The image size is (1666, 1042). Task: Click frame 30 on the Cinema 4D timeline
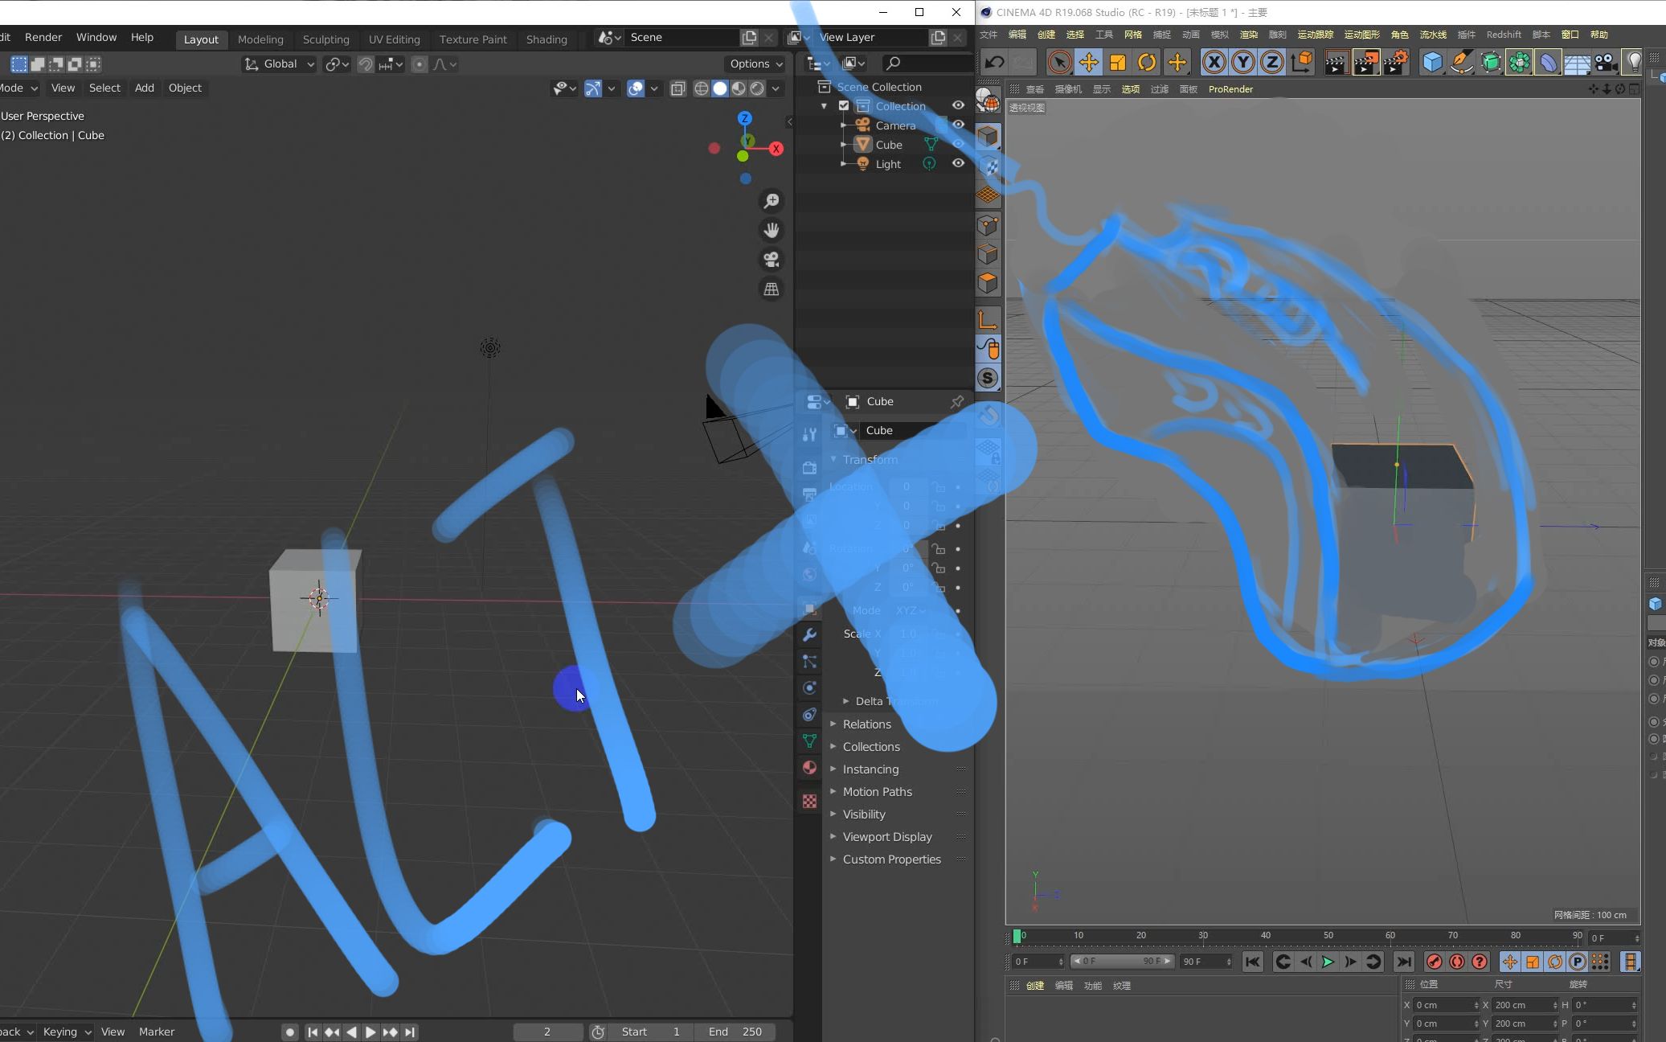tap(1202, 934)
